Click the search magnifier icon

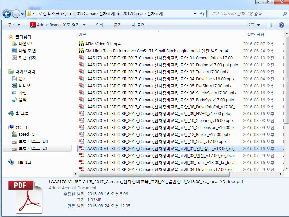pyautogui.click(x=285, y=14)
